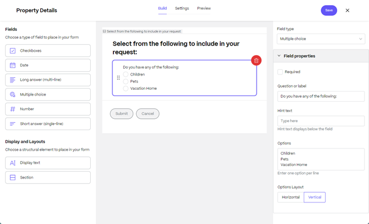Click the Section layout icon
369x224 pixels.
tap(12, 177)
